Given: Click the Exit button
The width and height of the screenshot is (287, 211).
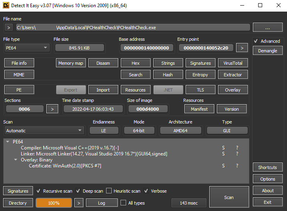Looking at the screenshot, I should 268,202.
